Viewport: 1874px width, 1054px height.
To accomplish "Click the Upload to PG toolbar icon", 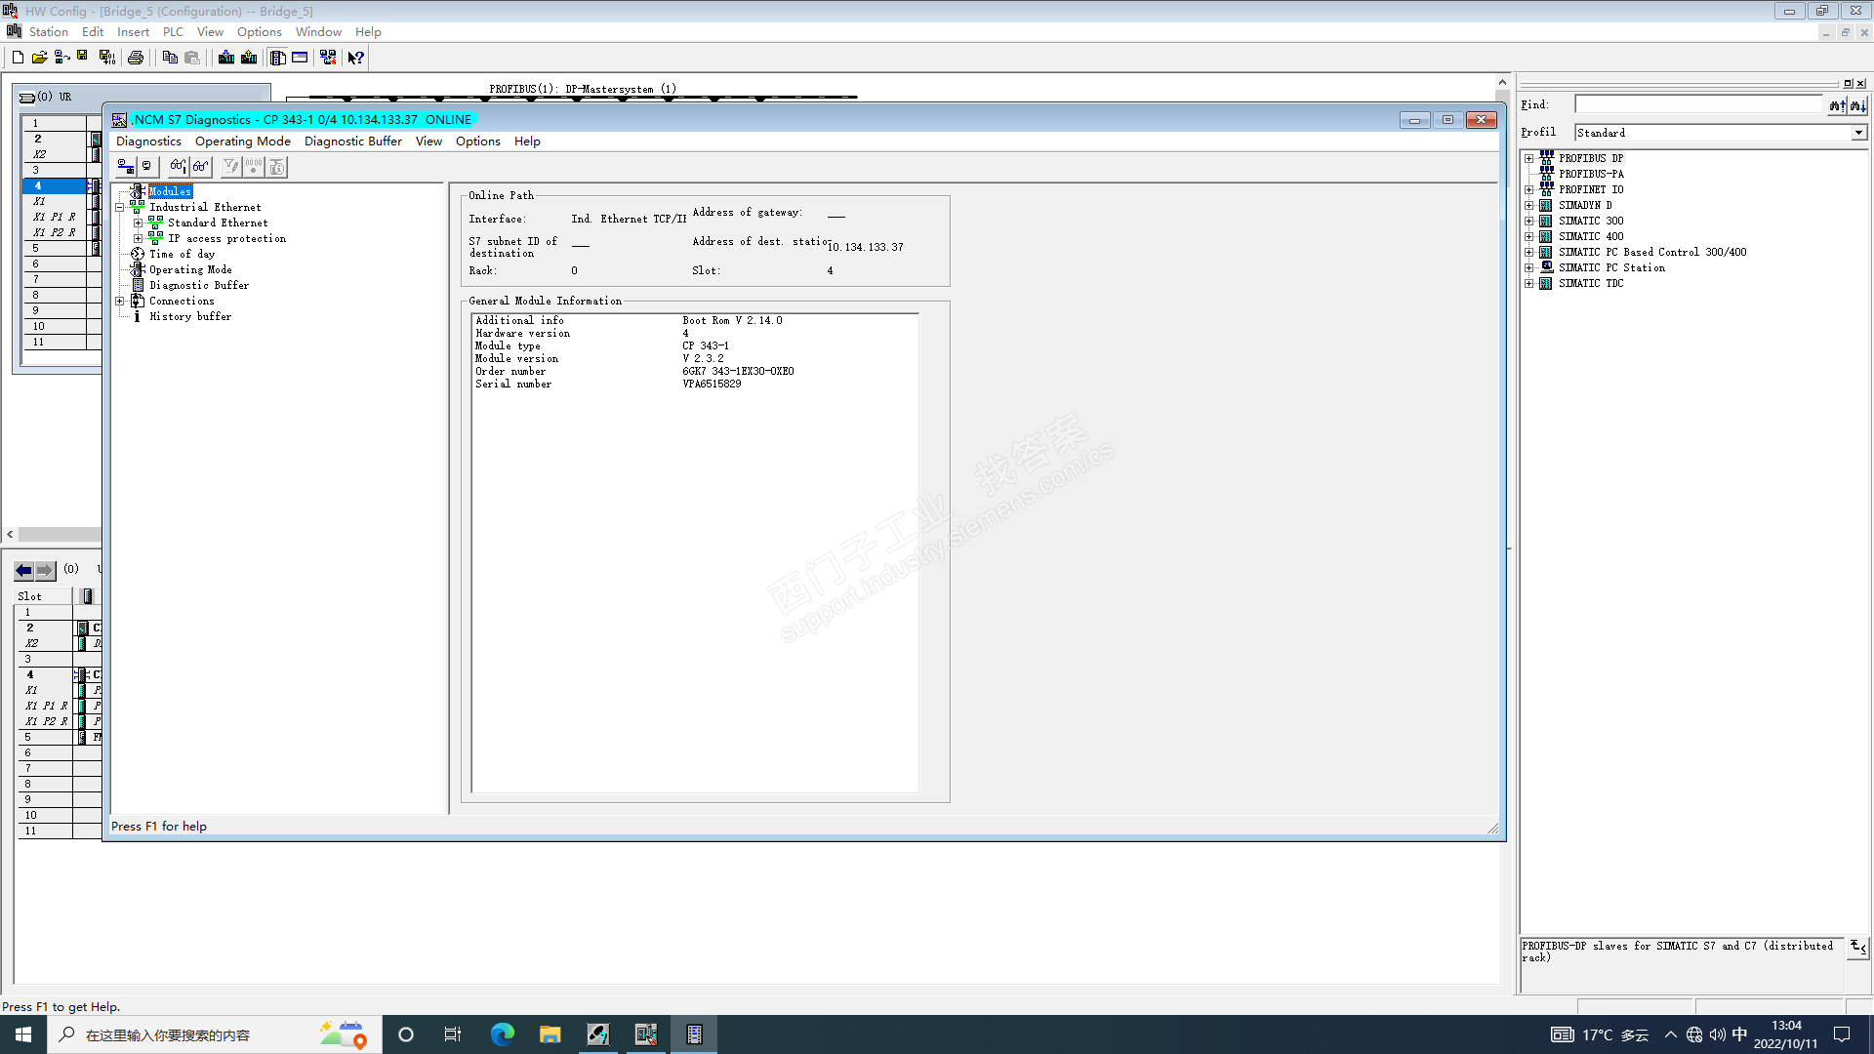I will pyautogui.click(x=249, y=58).
